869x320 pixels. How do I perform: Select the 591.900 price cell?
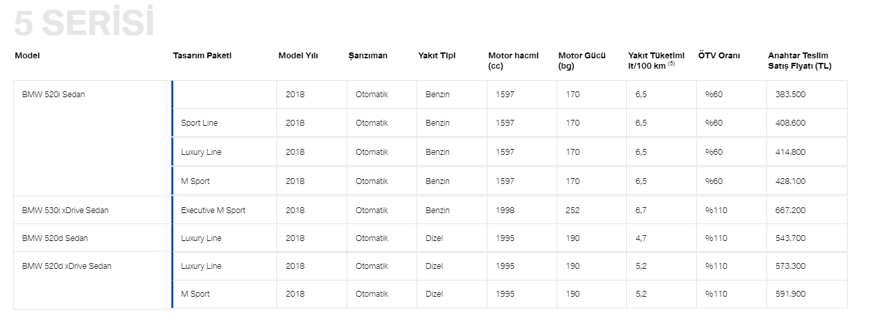pyautogui.click(x=790, y=294)
